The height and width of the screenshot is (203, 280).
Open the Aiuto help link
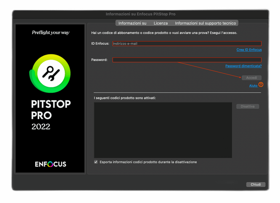[253, 86]
